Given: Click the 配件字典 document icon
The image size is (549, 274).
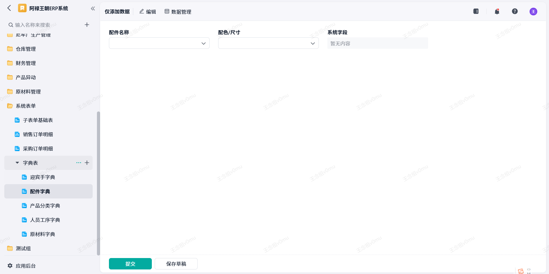Looking at the screenshot, I should point(24,191).
